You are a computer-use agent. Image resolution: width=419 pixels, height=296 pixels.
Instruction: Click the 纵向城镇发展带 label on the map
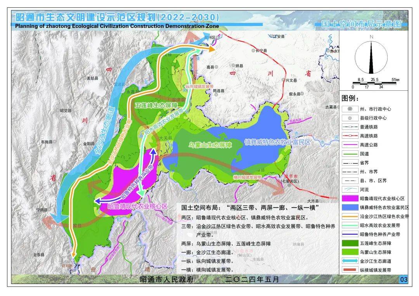coord(200,86)
